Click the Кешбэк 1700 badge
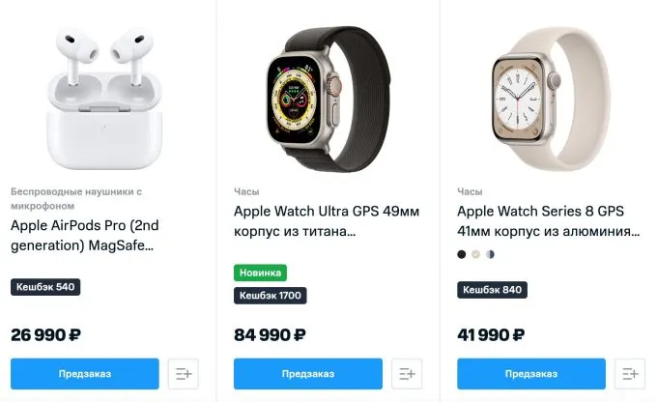This screenshot has width=657, height=402. (271, 296)
